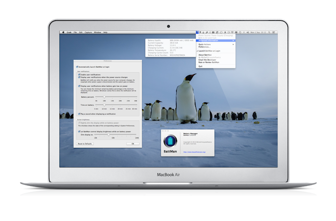Click the Bluetooth menu bar icon
This screenshot has height=221, width=336.
(244, 32)
